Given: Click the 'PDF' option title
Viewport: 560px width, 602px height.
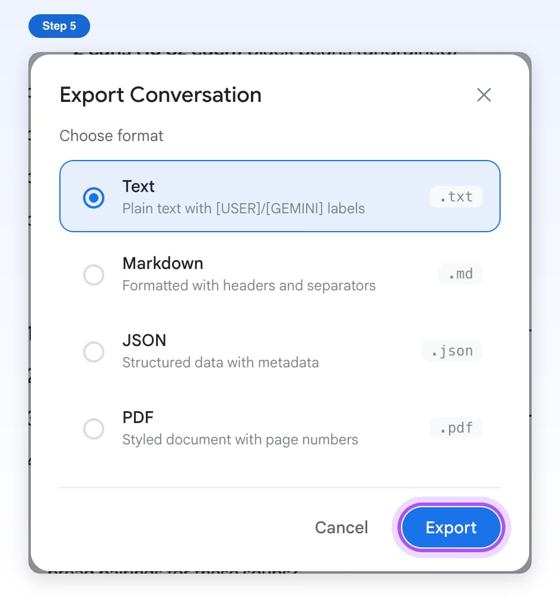Looking at the screenshot, I should pos(138,417).
